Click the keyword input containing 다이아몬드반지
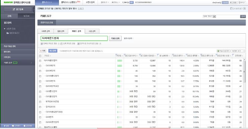This screenshot has width=248, height=129. coord(74,38)
